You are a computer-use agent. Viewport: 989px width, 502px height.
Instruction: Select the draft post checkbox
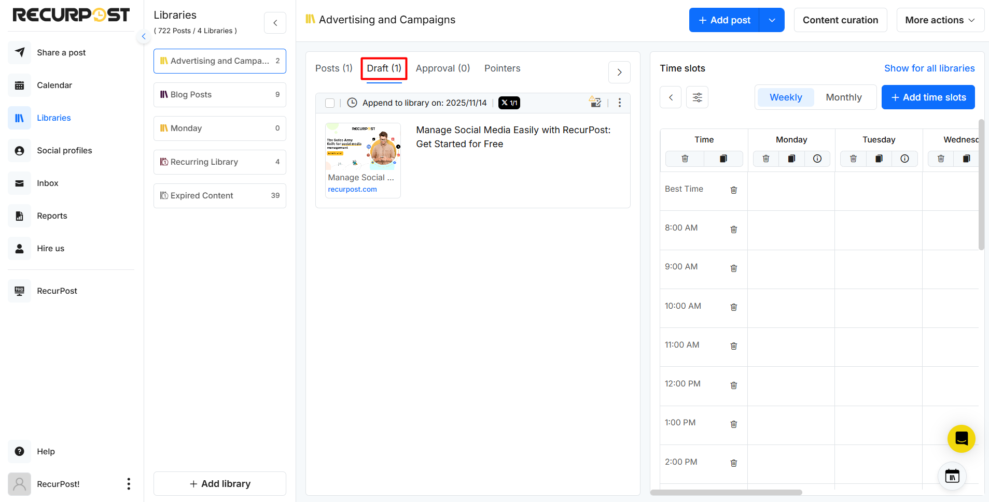(x=330, y=103)
